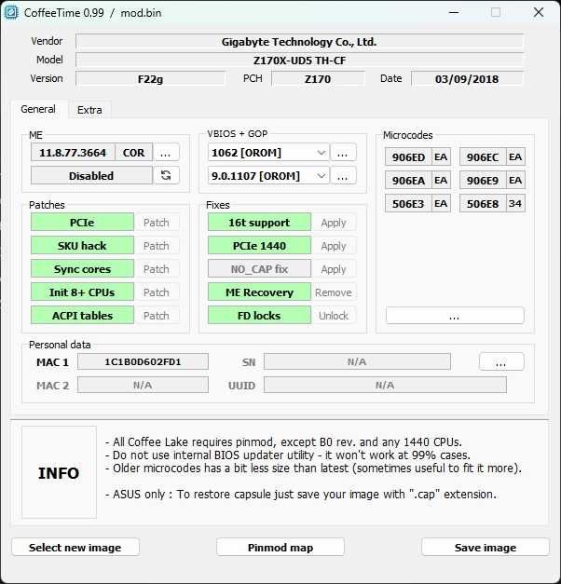
Task: Click the NO_CAP fix indicator
Action: 259,269
